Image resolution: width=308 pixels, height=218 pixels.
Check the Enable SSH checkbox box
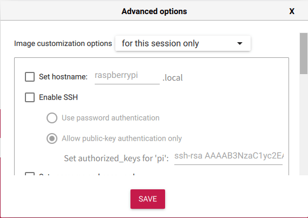pyautogui.click(x=30, y=97)
